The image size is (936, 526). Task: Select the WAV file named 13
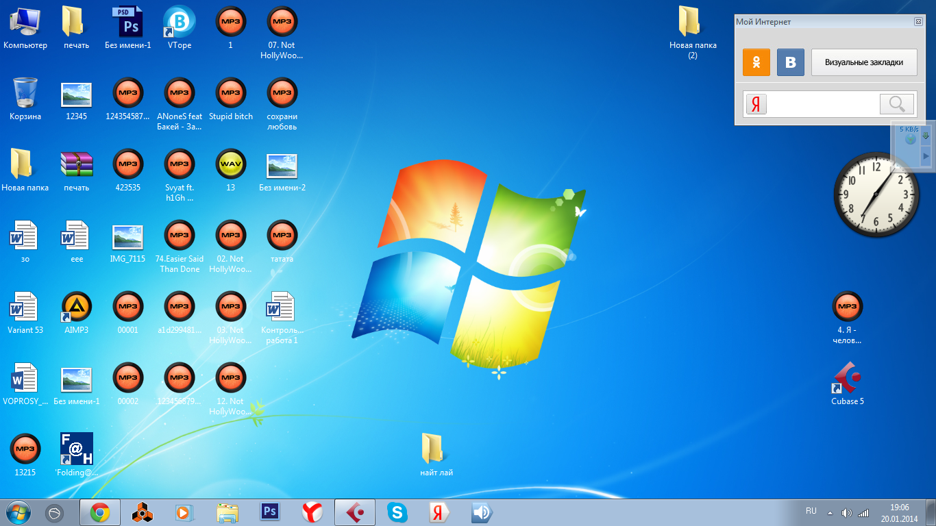231,171
